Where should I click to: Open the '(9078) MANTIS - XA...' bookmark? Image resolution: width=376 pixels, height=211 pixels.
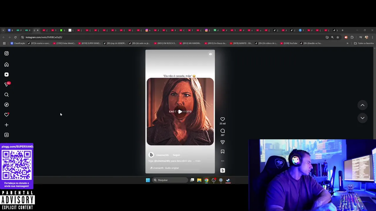(241, 43)
